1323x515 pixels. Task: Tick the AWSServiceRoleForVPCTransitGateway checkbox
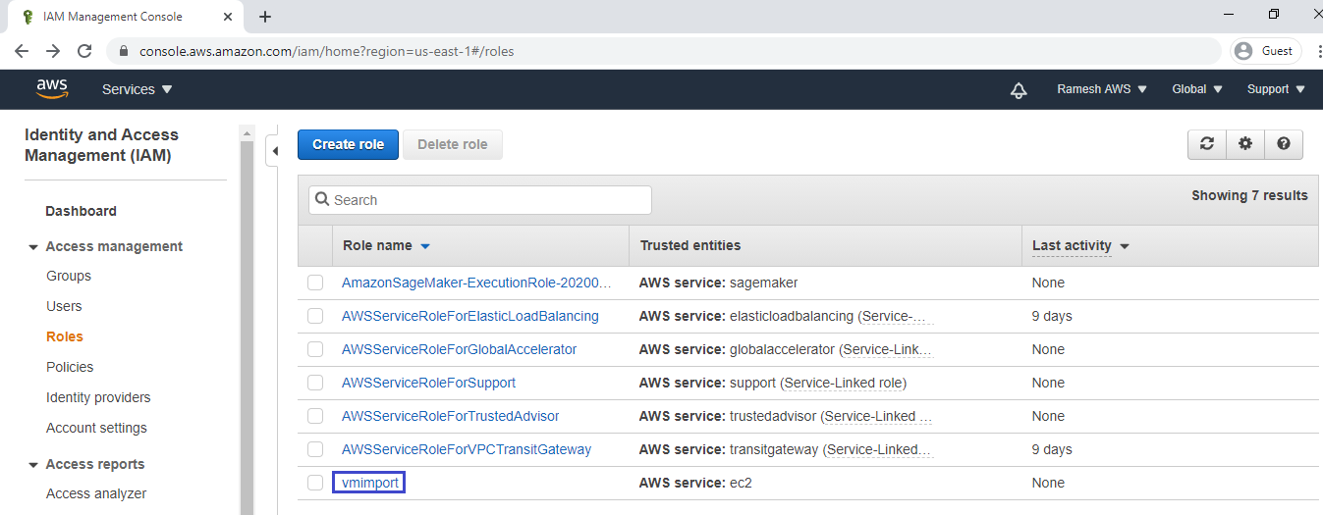(x=315, y=449)
